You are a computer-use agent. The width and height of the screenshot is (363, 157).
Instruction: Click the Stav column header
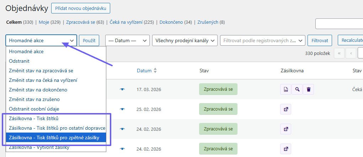[204, 71]
